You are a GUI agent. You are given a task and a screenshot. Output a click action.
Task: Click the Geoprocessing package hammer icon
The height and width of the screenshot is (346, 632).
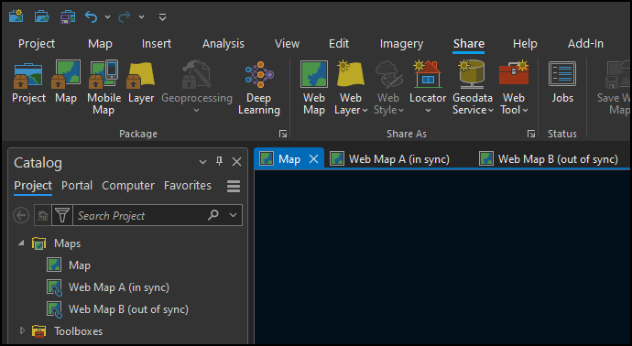tap(197, 75)
